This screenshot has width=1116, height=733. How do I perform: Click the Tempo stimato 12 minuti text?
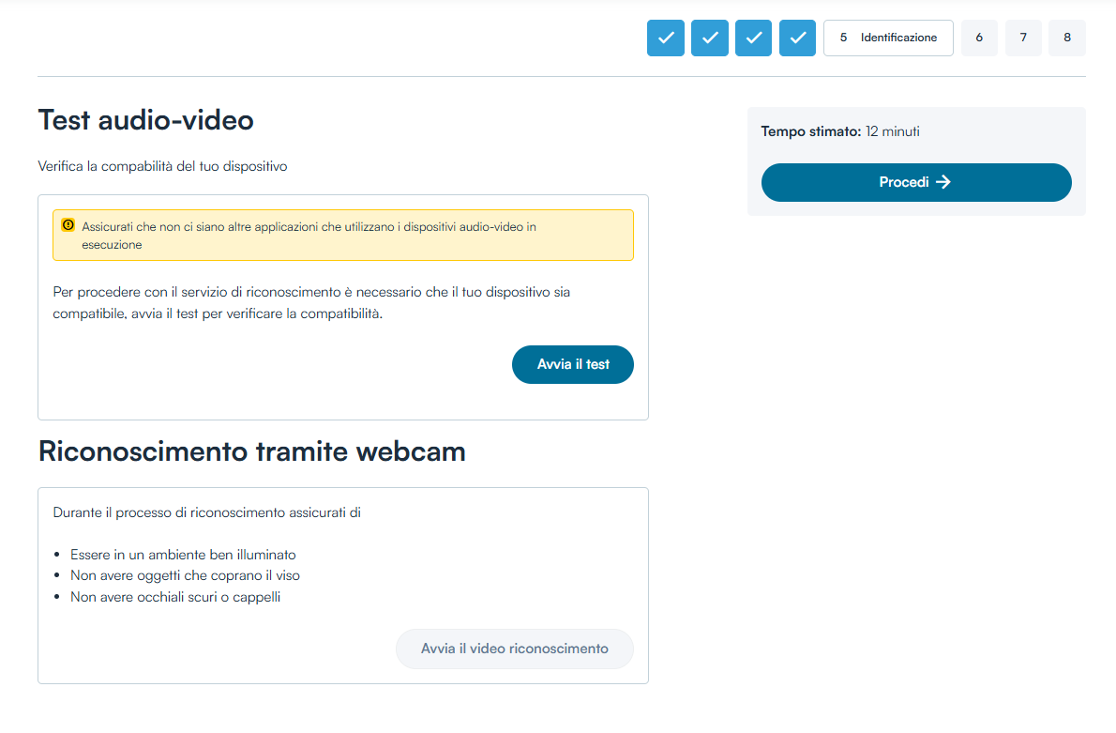click(x=840, y=131)
